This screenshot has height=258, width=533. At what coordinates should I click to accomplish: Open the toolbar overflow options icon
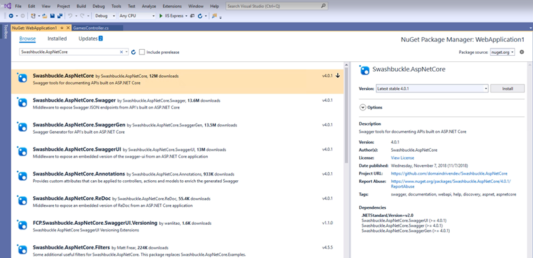point(221,17)
